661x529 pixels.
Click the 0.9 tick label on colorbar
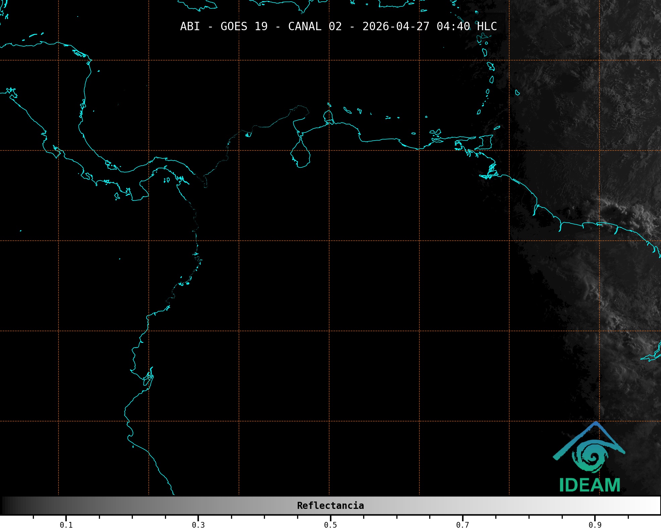595,525
